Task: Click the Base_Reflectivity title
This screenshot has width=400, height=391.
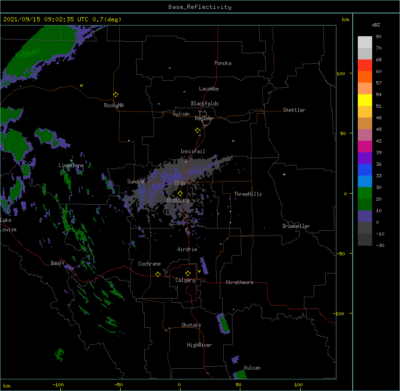Action: 200,7
